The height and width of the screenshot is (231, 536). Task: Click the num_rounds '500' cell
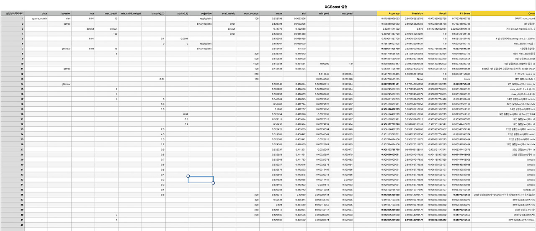tap(248, 59)
